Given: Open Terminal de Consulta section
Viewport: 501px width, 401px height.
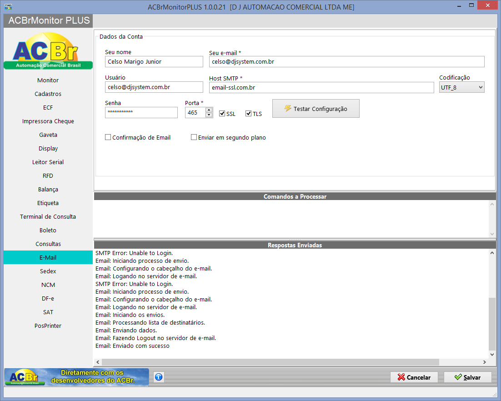Looking at the screenshot, I should pos(48,216).
